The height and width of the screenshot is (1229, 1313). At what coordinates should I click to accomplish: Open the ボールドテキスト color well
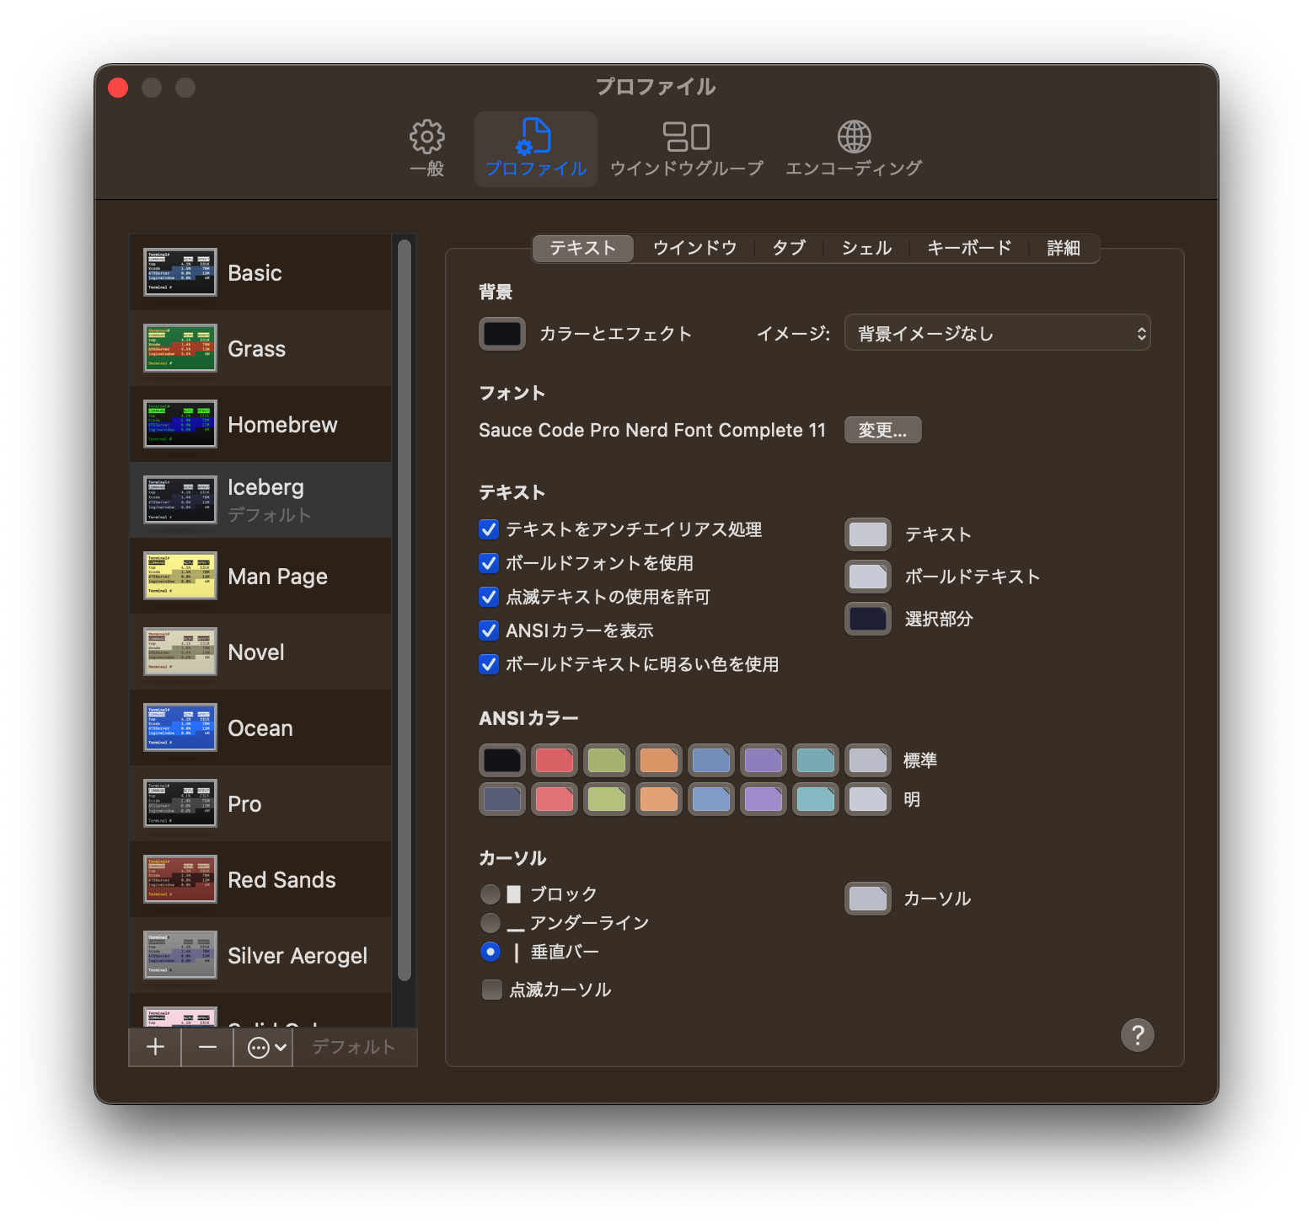pyautogui.click(x=868, y=577)
